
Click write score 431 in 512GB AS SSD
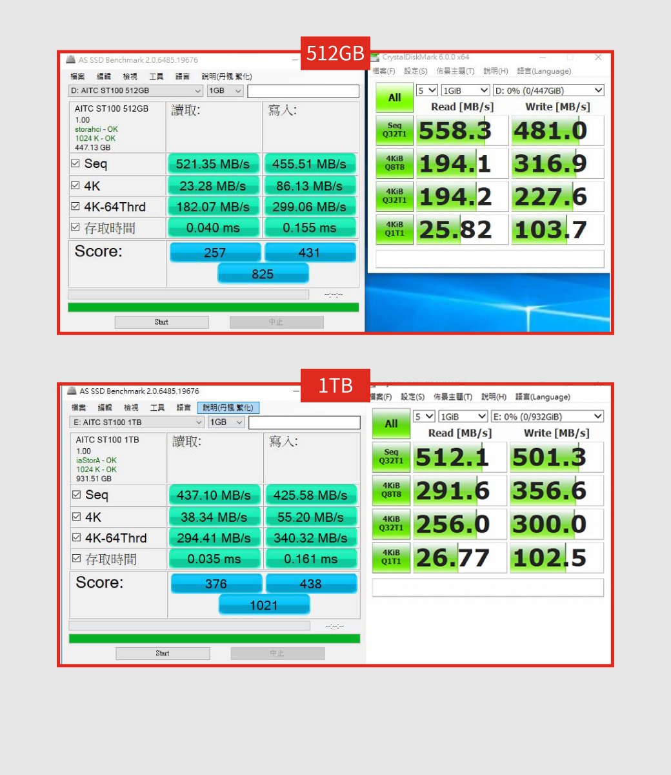[310, 253]
